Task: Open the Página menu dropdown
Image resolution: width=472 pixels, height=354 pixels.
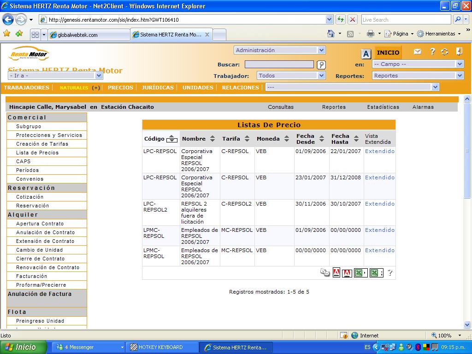Action: (399, 34)
